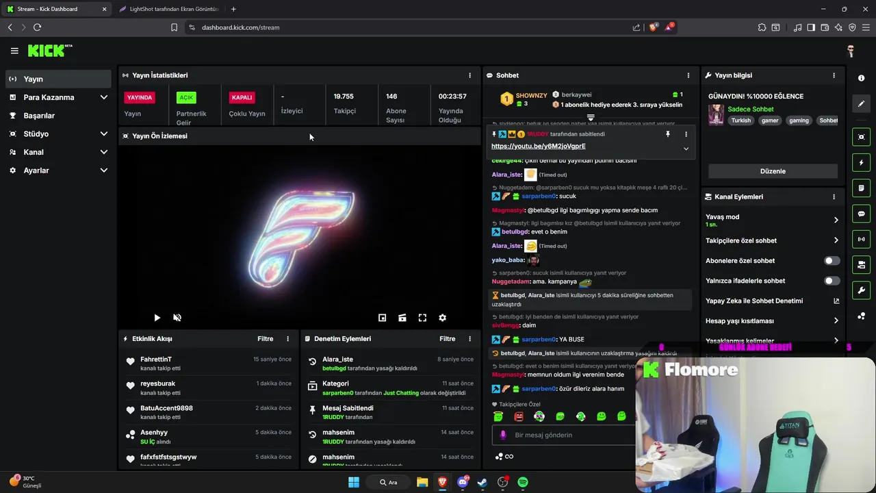Toggle the channel actions widget icon
Viewport: 876px width, 493px height.
click(861, 264)
